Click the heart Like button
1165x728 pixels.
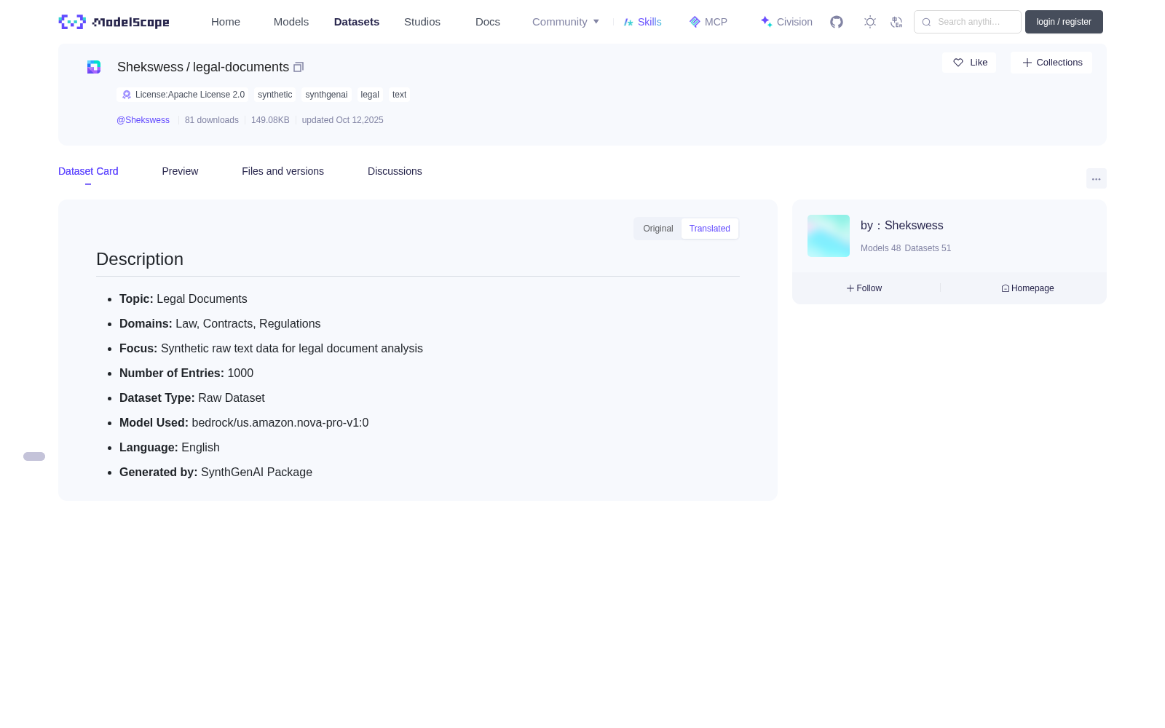[969, 63]
